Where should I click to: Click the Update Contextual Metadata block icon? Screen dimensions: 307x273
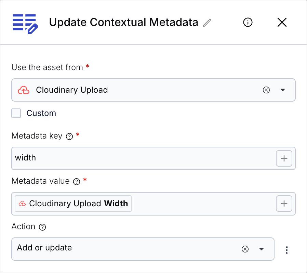pyautogui.click(x=25, y=23)
